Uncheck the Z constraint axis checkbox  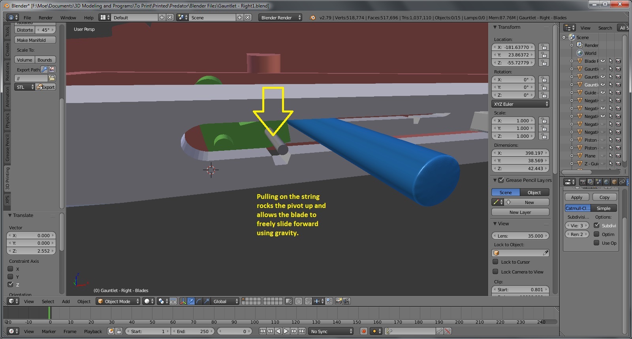pos(11,285)
